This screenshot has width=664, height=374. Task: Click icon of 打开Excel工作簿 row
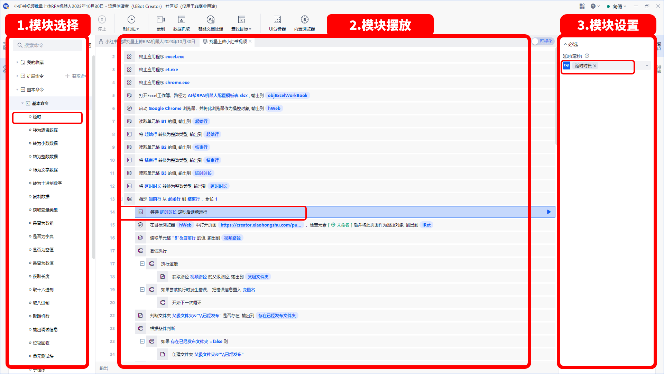129,95
